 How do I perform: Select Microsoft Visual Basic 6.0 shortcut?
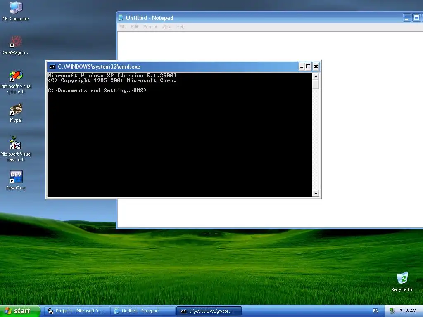pos(16,149)
